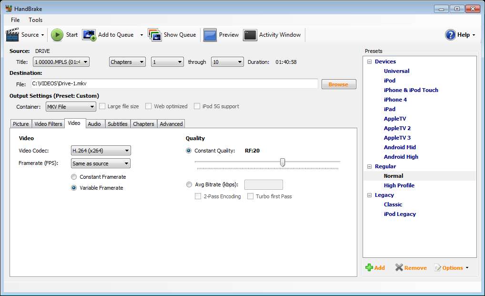Click the blue Help question icon
This screenshot has width=485, height=296.
(450, 35)
